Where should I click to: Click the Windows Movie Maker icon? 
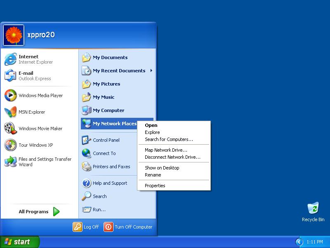10,129
